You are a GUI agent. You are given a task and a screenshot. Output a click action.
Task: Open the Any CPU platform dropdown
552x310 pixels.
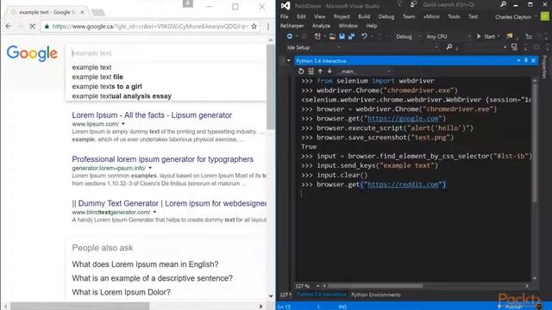[x=448, y=36]
